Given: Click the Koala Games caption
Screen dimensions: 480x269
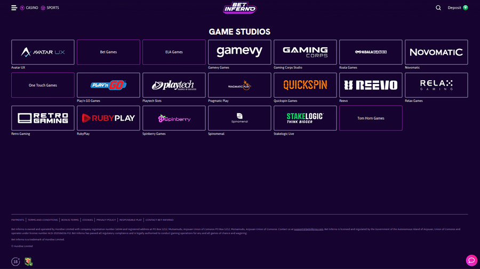Looking at the screenshot, I should 348,68.
